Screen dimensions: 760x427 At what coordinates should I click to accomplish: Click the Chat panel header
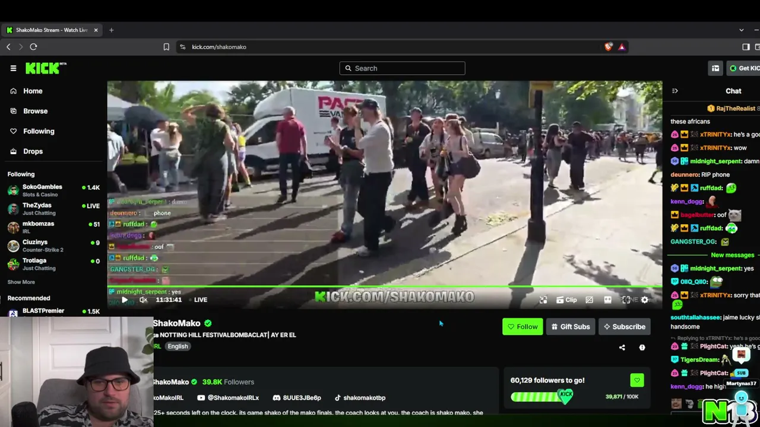tap(733, 91)
